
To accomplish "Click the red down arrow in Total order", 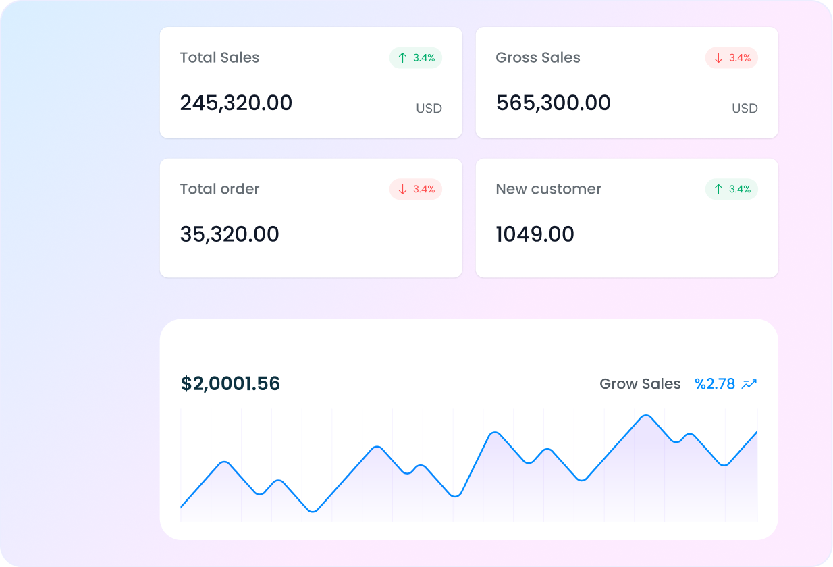I will [402, 190].
